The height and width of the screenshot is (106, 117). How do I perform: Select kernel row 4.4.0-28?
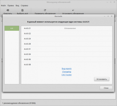click(x=67, y=44)
